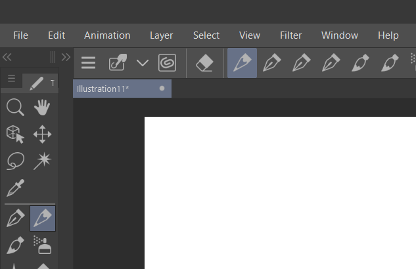Select the Auto select magic wand tool
Image resolution: width=416 pixels, height=269 pixels.
pyautogui.click(x=43, y=161)
